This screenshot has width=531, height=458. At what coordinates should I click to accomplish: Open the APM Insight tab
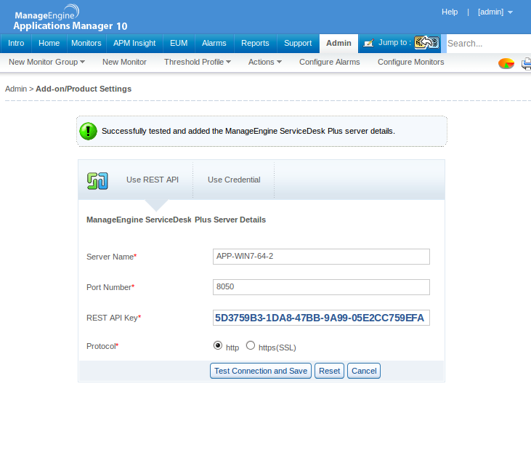(134, 44)
